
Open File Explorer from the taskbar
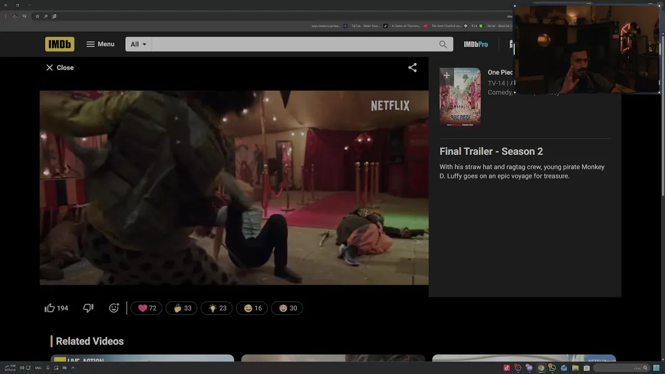point(575,368)
